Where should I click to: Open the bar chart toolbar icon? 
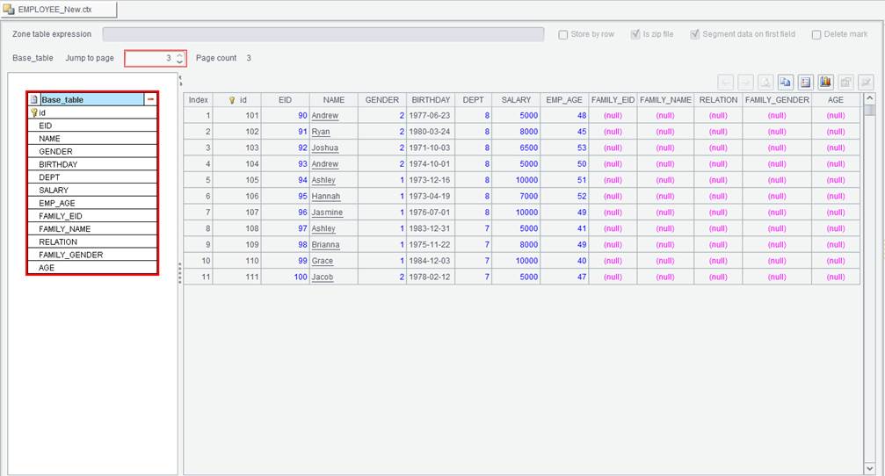click(x=825, y=83)
